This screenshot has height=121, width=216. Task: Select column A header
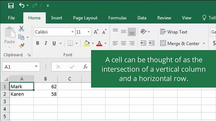[22, 79]
